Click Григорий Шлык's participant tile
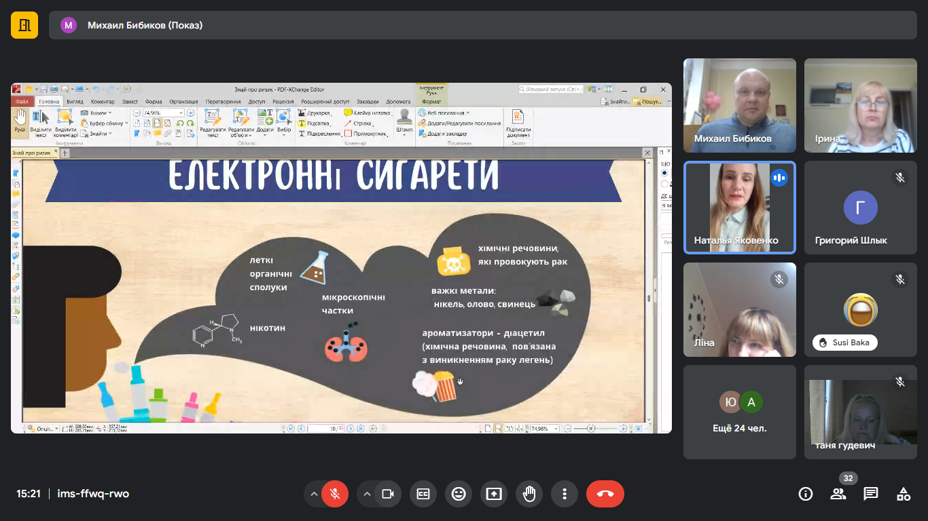The image size is (928, 521). coord(860,207)
